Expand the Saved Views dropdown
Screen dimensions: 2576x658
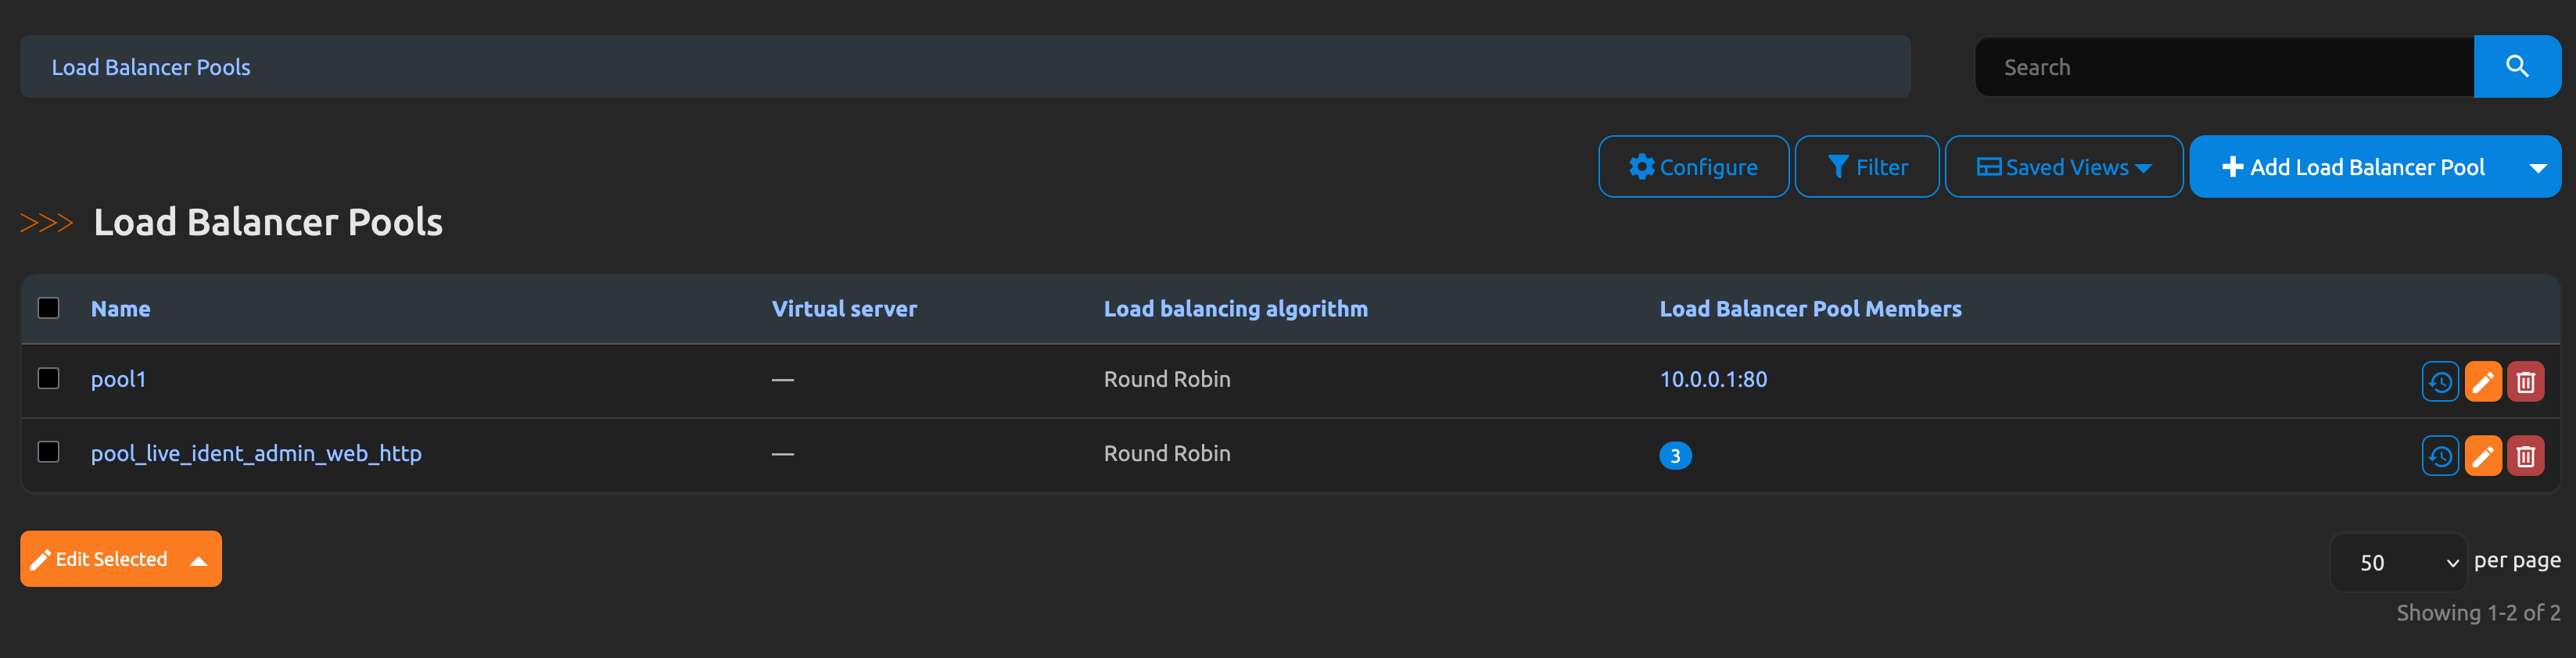[x=2063, y=167]
